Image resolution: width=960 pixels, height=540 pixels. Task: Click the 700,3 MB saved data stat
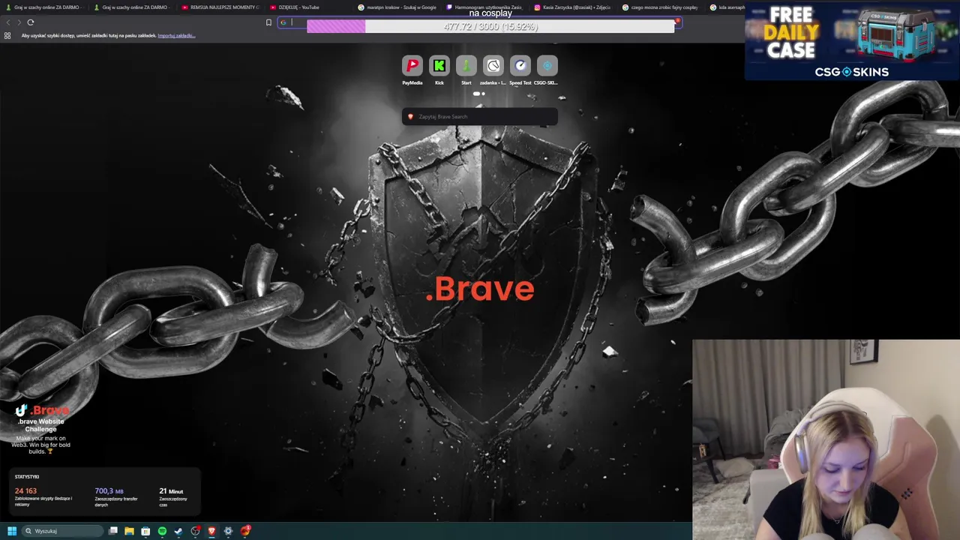point(116,496)
